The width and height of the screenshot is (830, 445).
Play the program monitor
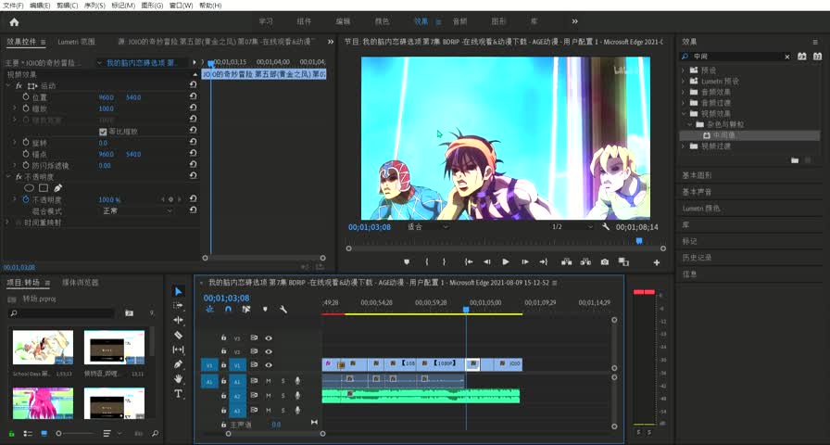point(506,261)
